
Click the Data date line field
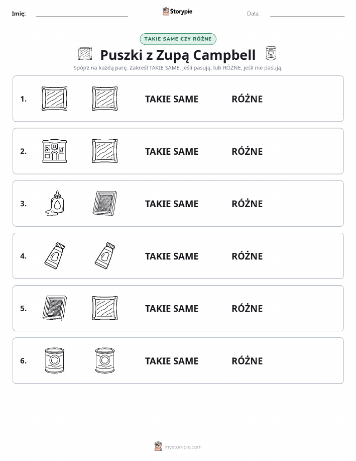307,14
